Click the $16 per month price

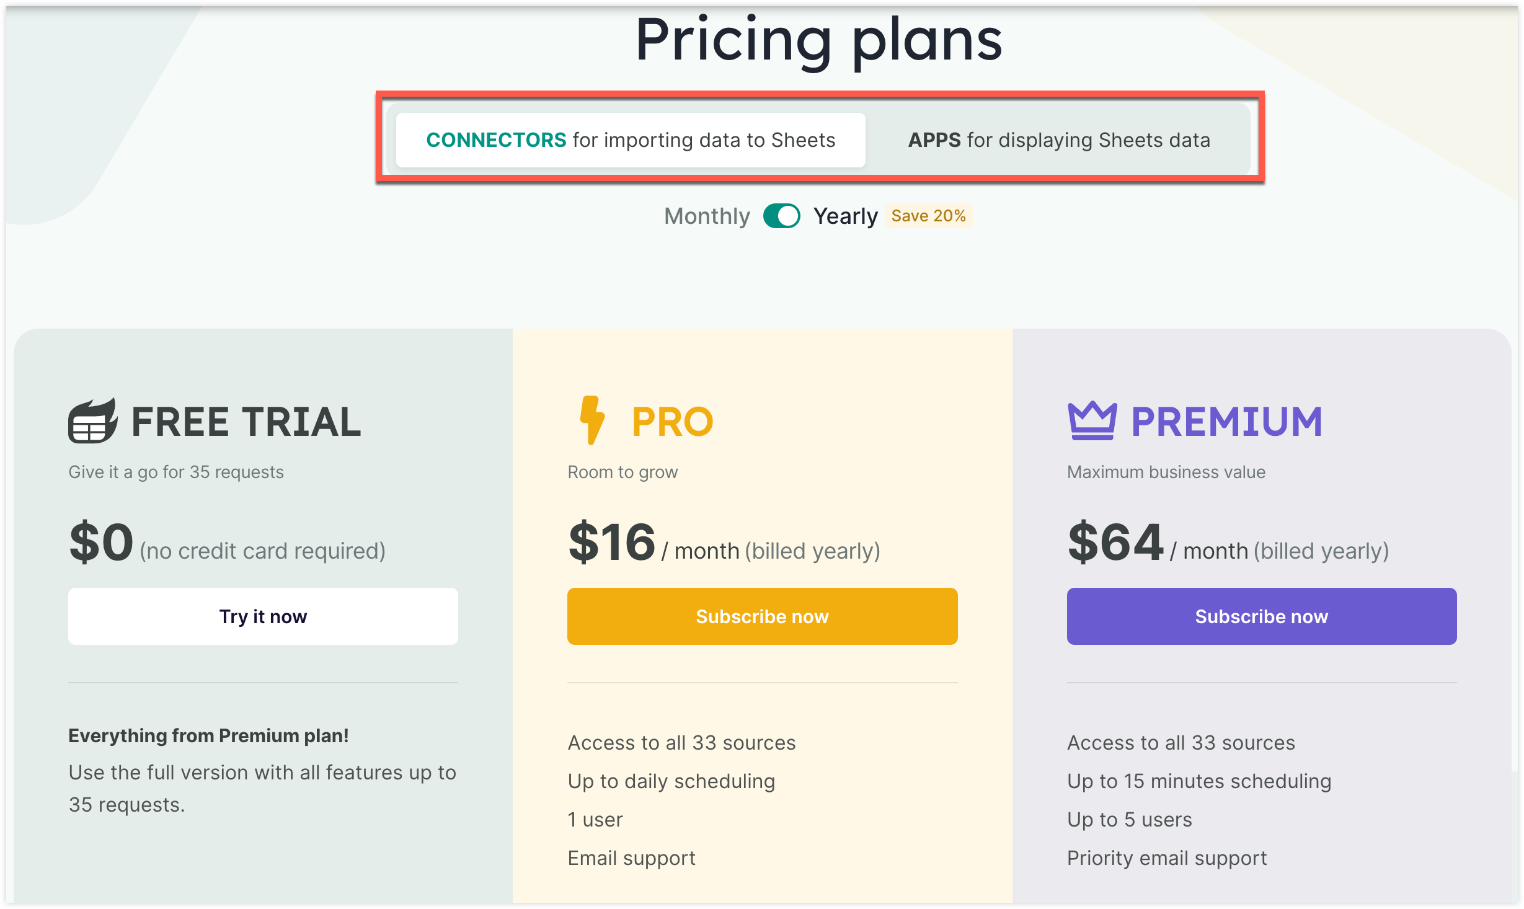(x=612, y=543)
